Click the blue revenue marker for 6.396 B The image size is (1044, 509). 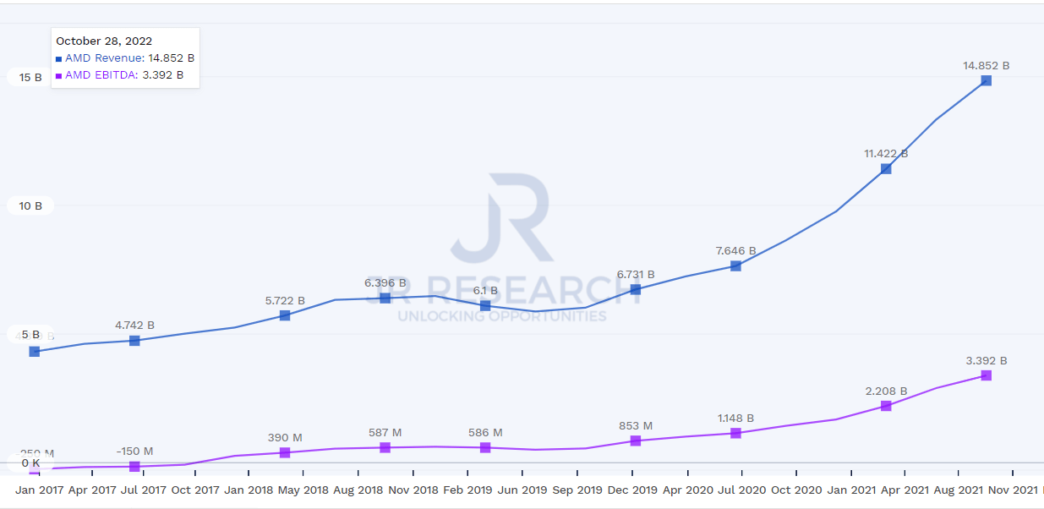click(385, 298)
